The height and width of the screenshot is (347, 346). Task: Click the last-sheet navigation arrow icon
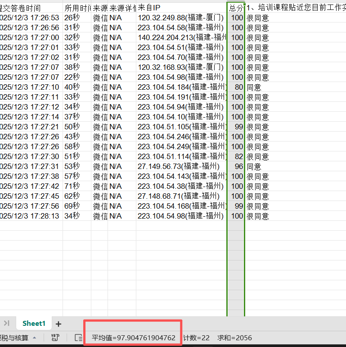[x=7, y=323]
